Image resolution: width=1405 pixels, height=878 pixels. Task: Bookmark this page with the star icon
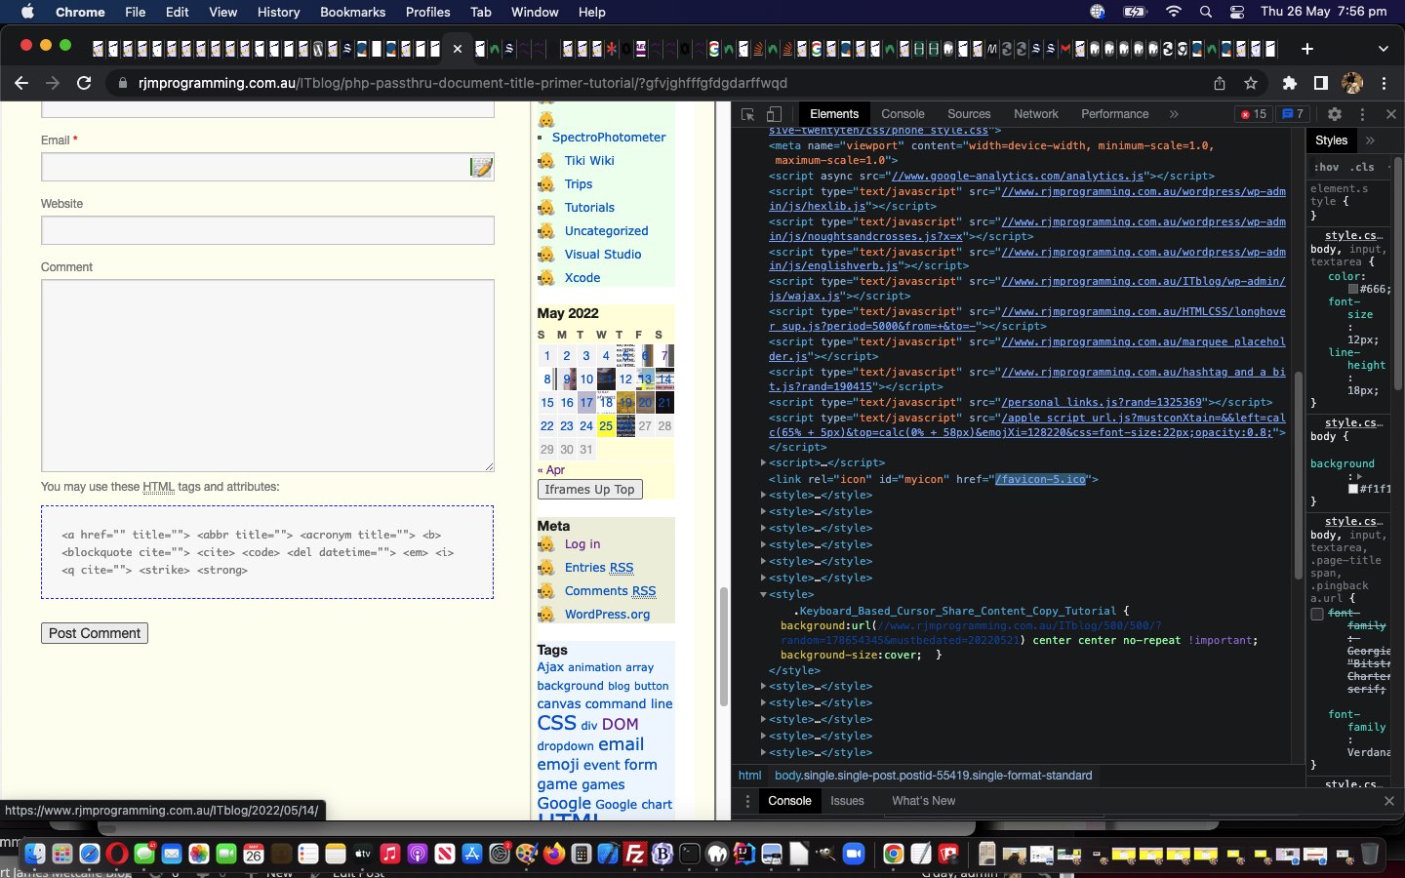click(1251, 83)
